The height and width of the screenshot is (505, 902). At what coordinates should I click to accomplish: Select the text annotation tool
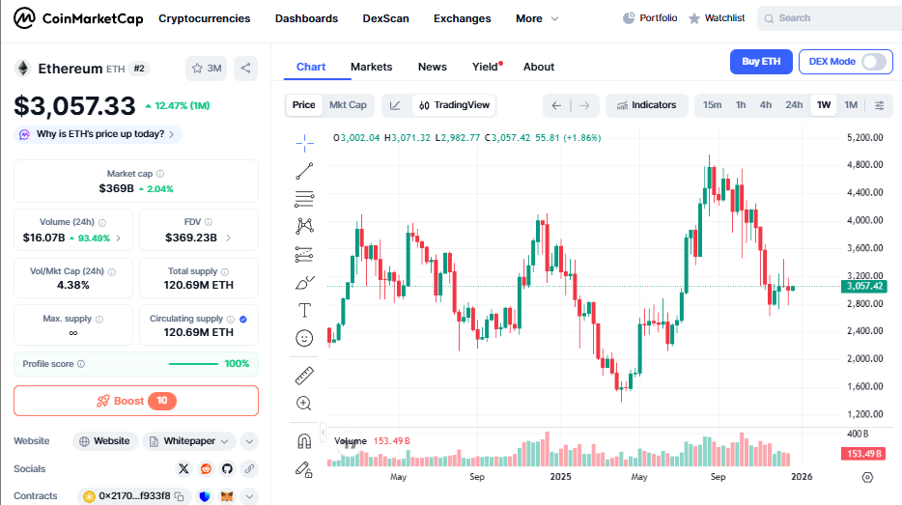tap(304, 311)
